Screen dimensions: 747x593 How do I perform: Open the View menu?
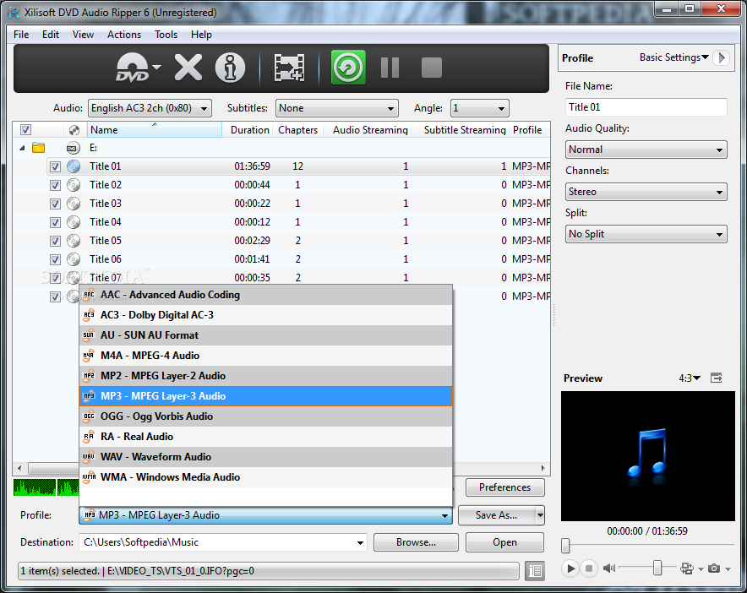(83, 35)
